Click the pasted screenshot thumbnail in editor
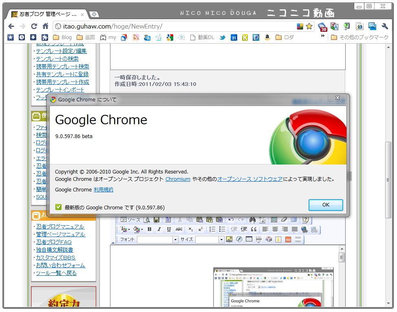 pyautogui.click(x=273, y=287)
